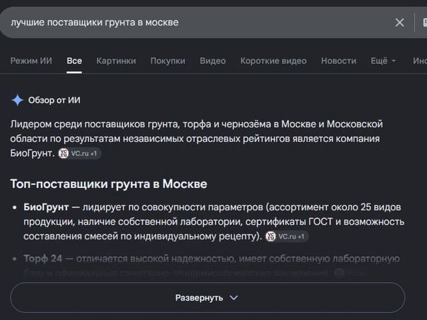The height and width of the screenshot is (320, 427).
Task: Click the Торф 24 list item name
Action: [43, 258]
